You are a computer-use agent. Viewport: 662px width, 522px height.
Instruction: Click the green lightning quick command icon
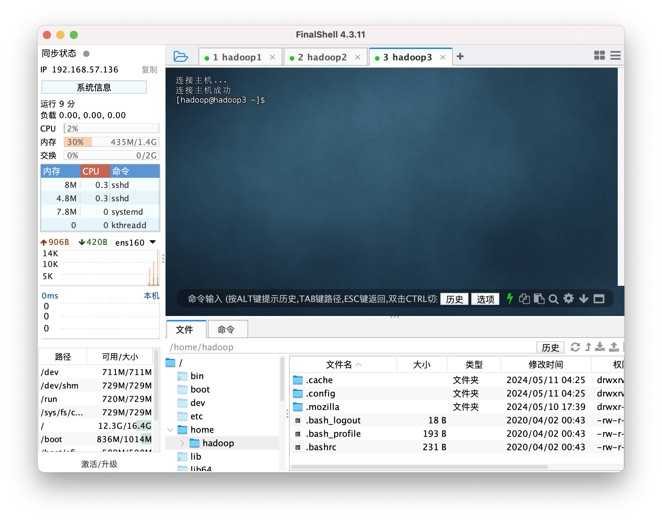coord(510,299)
